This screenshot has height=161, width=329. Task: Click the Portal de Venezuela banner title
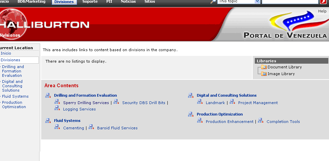[x=285, y=35]
